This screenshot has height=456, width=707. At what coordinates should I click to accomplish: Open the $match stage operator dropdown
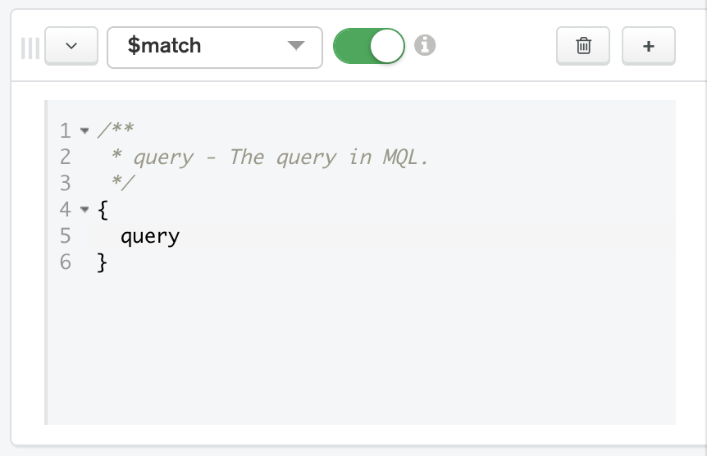coord(214,47)
